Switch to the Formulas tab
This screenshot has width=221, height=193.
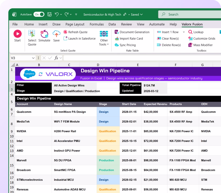coord(97,24)
